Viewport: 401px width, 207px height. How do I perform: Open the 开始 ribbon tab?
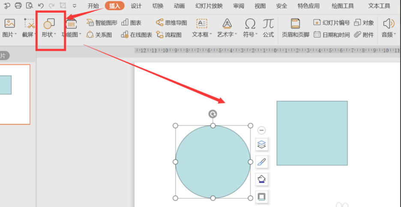[x=93, y=6]
